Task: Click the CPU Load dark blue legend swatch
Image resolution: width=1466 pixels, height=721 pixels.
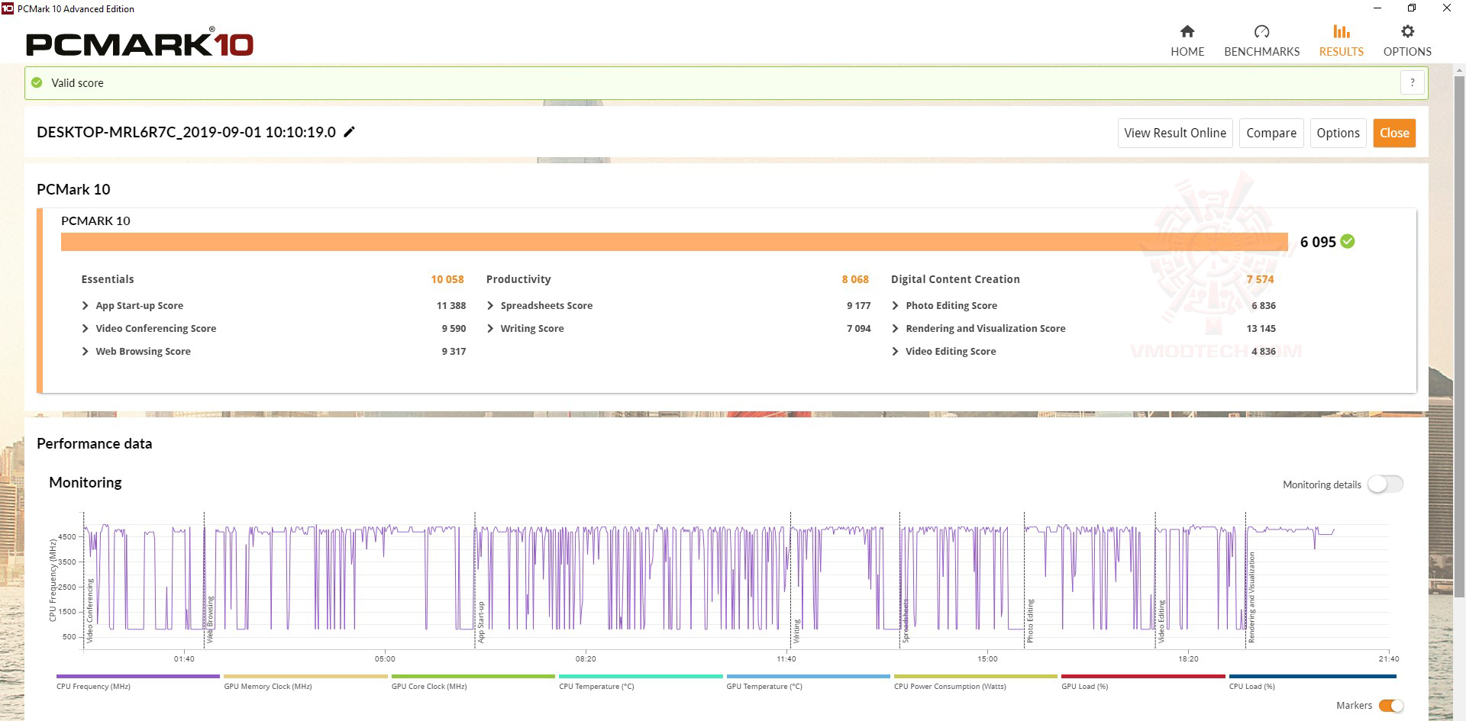Action: click(x=1313, y=676)
